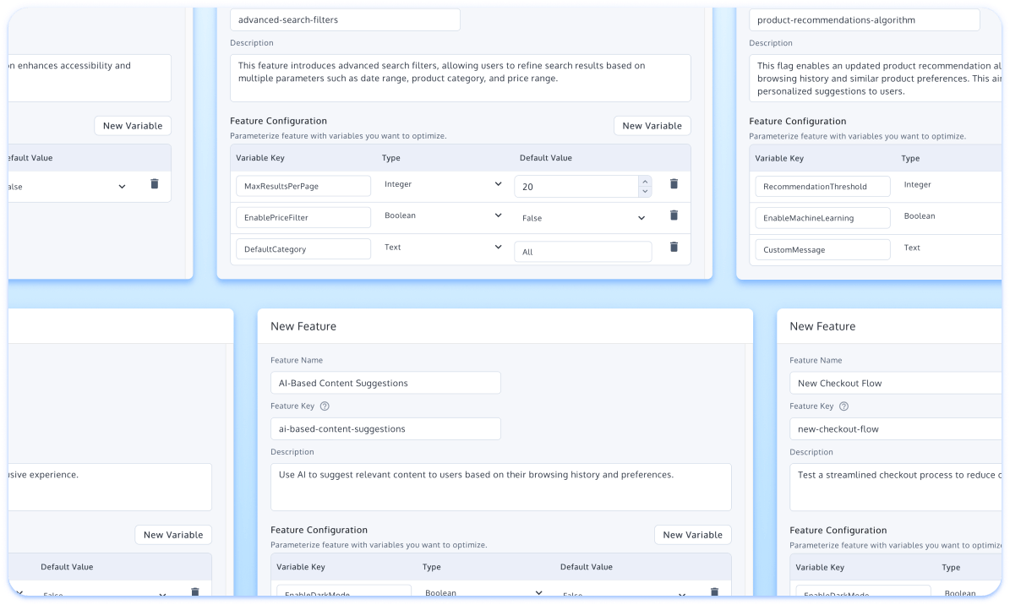
Task: Click the AI-Based Content Suggestions feature name field
Action: pos(386,384)
